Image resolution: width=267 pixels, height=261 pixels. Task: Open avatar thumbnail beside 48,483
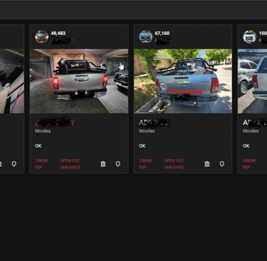[x=42, y=36]
